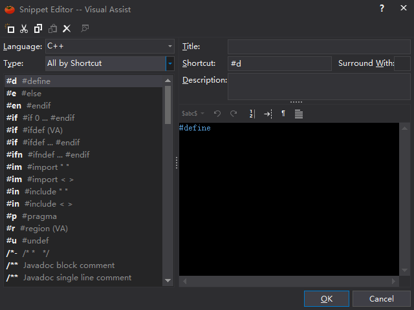
Task: Click the Cut scissors icon
Action: pos(24,28)
